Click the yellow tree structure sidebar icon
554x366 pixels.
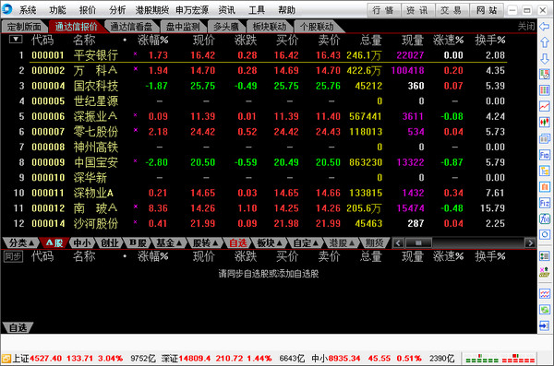545,171
